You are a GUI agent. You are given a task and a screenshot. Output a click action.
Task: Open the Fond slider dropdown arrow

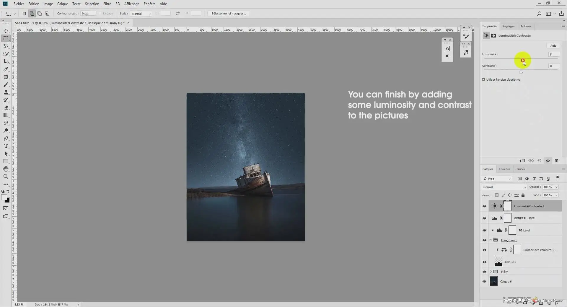[x=556, y=195]
